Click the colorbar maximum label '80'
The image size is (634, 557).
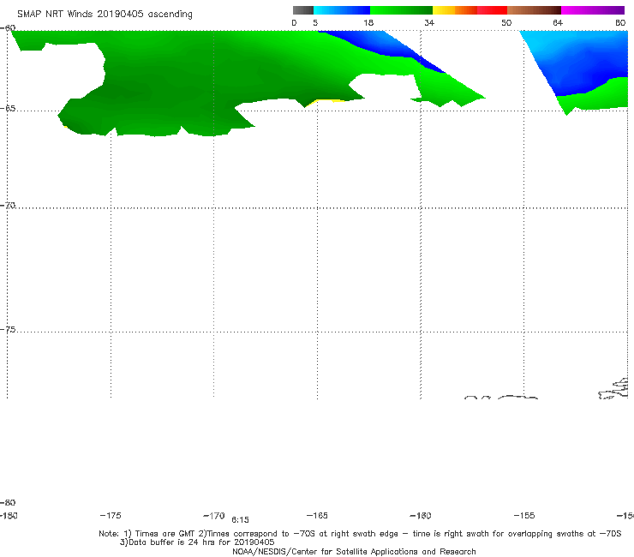(x=620, y=22)
